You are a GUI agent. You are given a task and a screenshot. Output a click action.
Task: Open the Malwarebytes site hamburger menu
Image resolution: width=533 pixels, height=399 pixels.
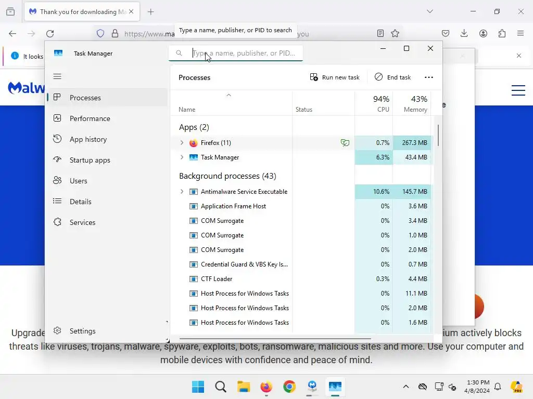click(x=518, y=90)
